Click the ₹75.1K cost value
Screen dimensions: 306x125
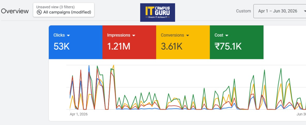228,47
